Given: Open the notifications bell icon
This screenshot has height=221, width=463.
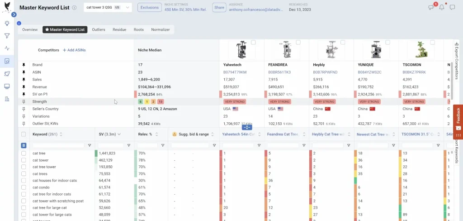Looking at the screenshot, I should (441, 7).
